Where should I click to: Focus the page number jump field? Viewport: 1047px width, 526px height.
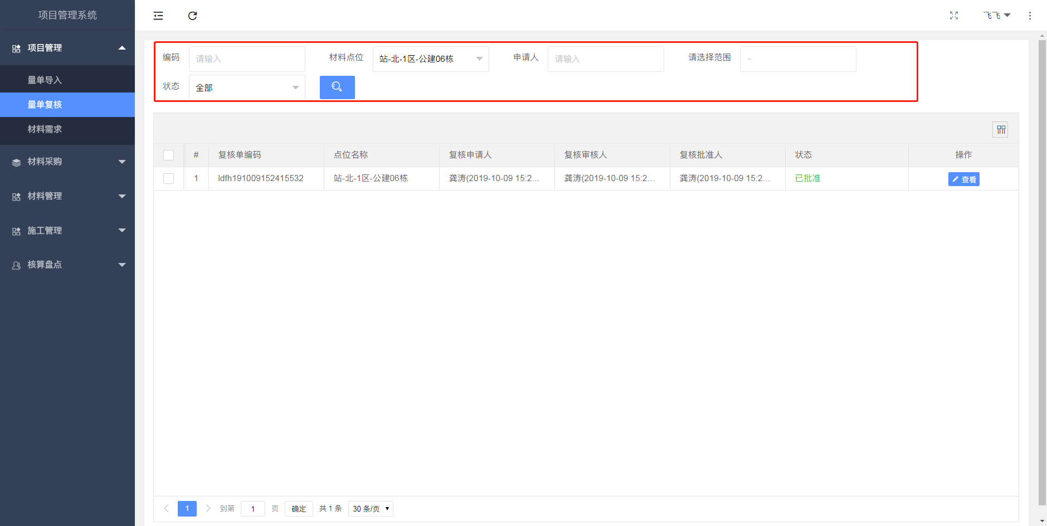(253, 509)
